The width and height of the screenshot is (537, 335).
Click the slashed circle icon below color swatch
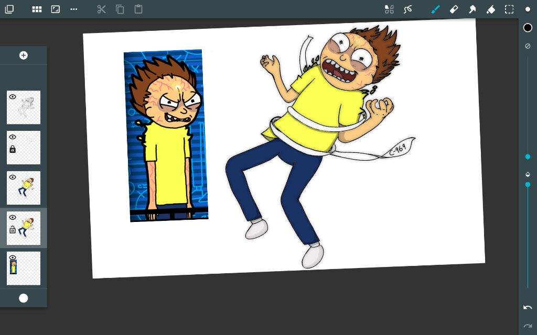click(x=528, y=46)
